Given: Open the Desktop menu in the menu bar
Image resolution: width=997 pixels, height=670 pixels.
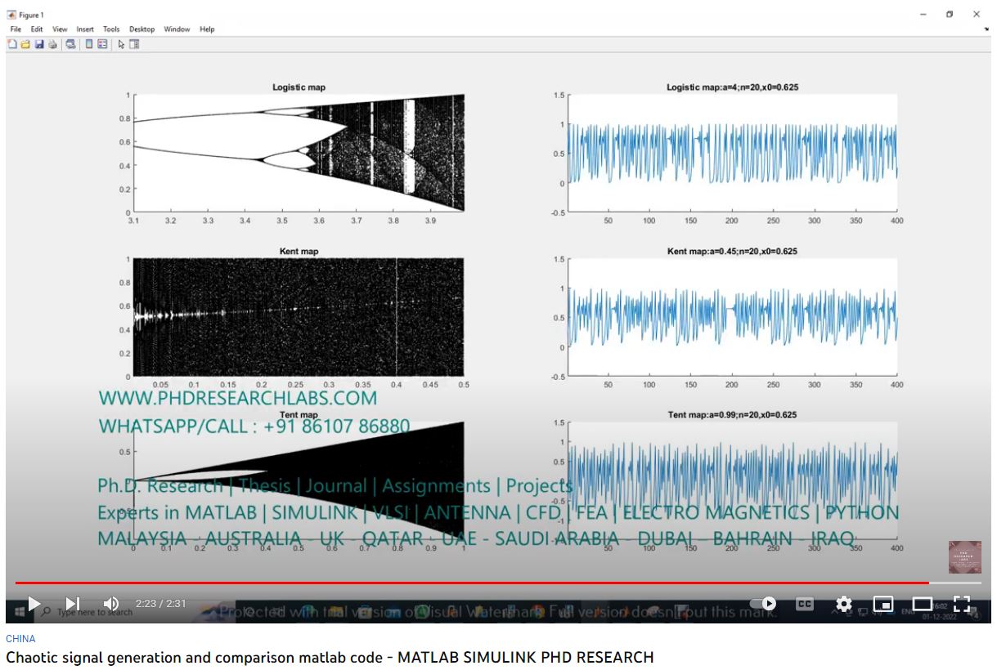Looking at the screenshot, I should click(x=141, y=29).
